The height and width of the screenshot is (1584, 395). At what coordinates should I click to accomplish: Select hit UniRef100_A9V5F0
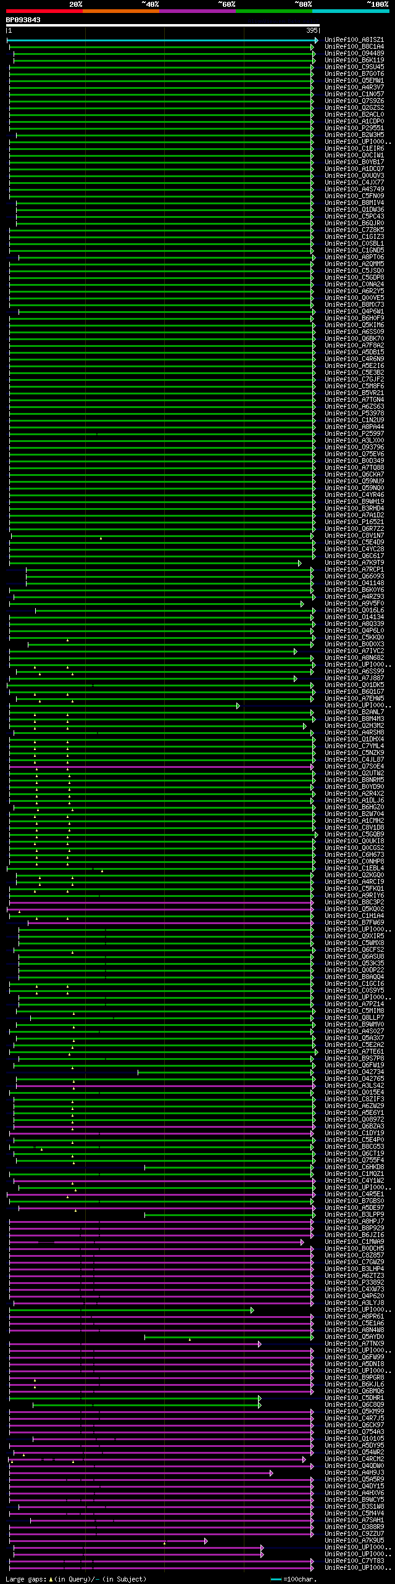[x=354, y=604]
